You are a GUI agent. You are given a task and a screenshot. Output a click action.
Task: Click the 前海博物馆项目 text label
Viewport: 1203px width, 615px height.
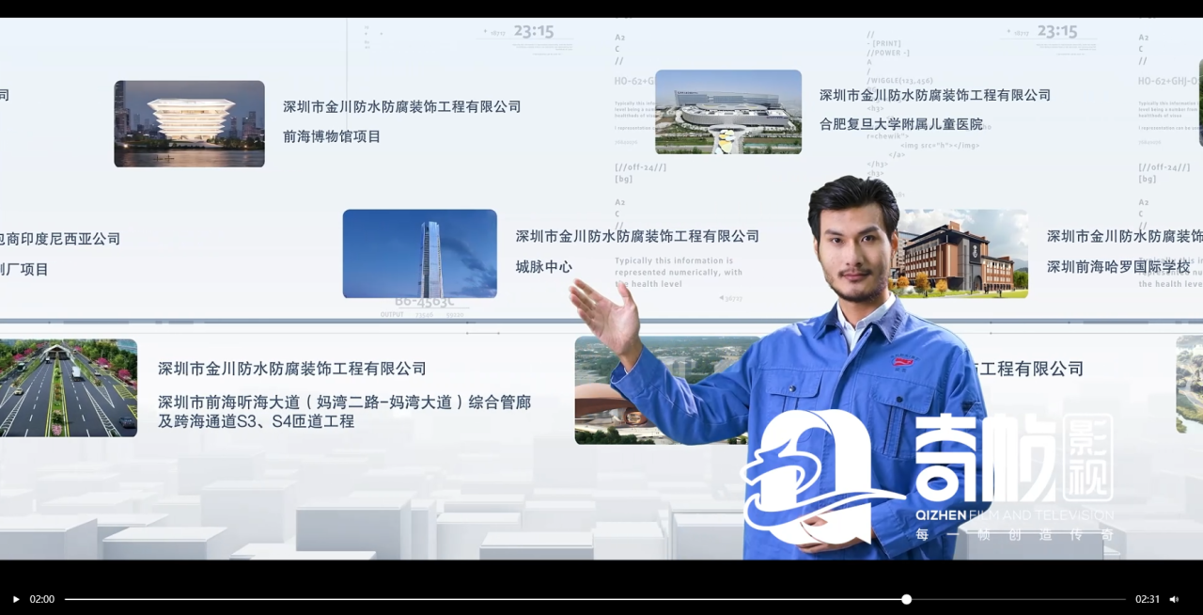pyautogui.click(x=332, y=137)
